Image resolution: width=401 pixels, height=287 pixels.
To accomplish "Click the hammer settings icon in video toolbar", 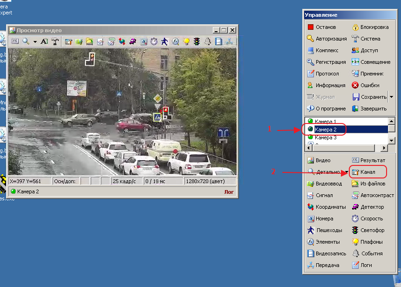I will 55,41.
